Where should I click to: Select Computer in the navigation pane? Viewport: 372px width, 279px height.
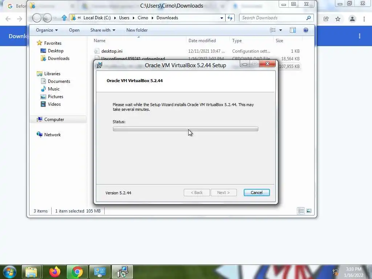pyautogui.click(x=50, y=119)
